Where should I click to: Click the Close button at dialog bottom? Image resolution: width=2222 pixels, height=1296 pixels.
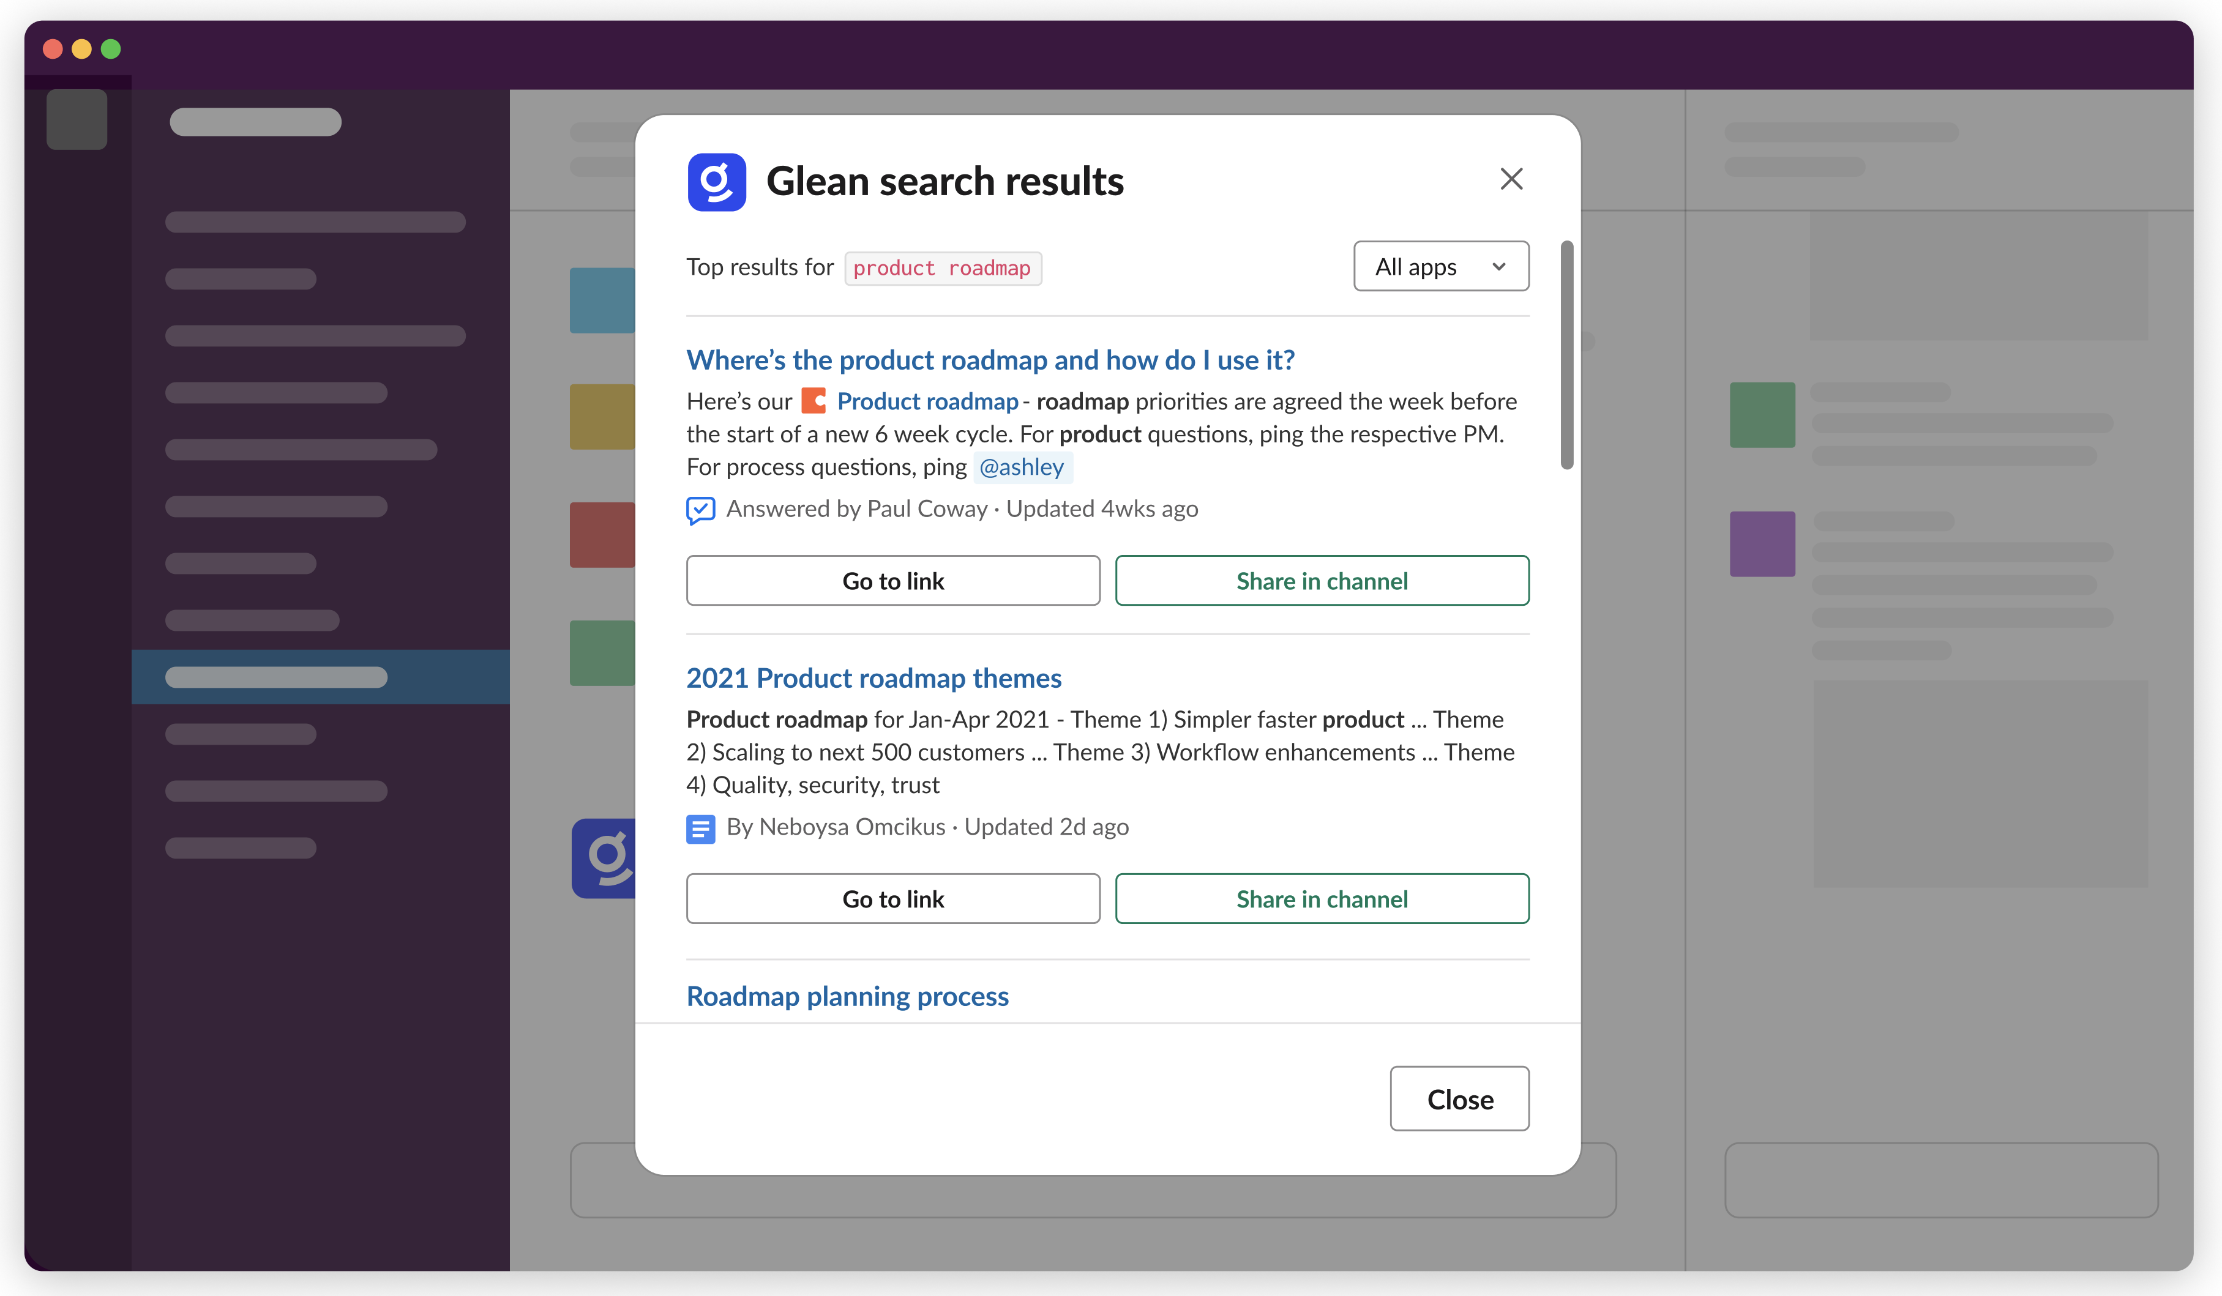(x=1459, y=1098)
